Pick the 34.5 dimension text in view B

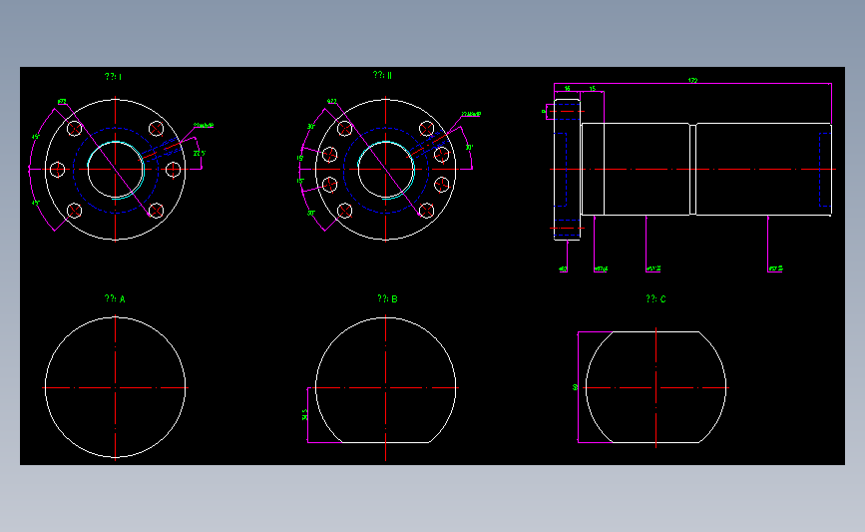tap(304, 414)
